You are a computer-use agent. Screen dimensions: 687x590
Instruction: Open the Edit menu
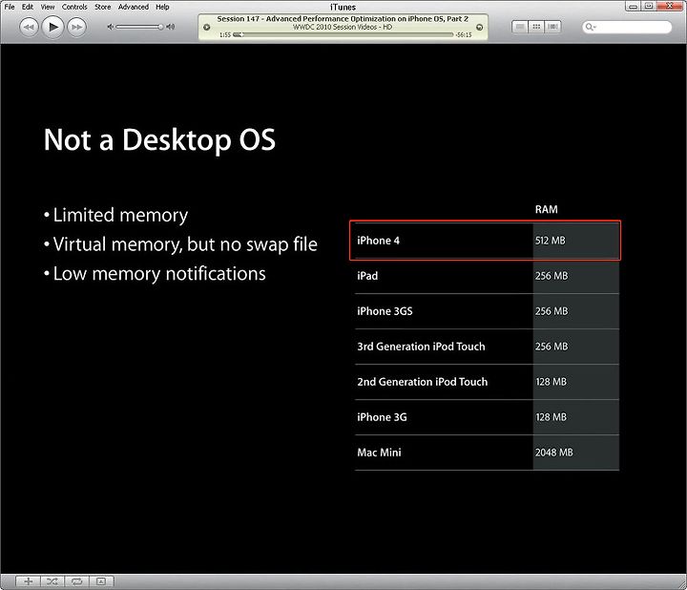click(28, 7)
